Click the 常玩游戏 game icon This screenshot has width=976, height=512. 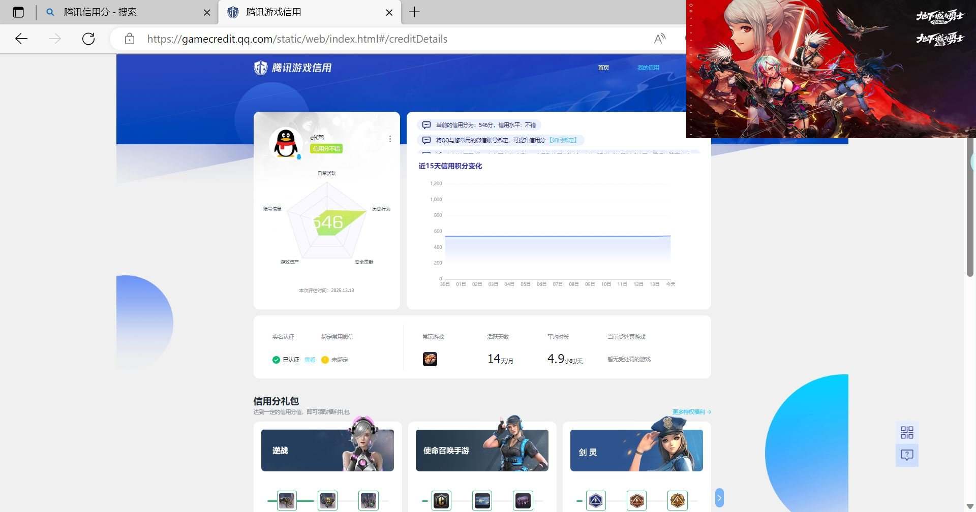(x=430, y=359)
